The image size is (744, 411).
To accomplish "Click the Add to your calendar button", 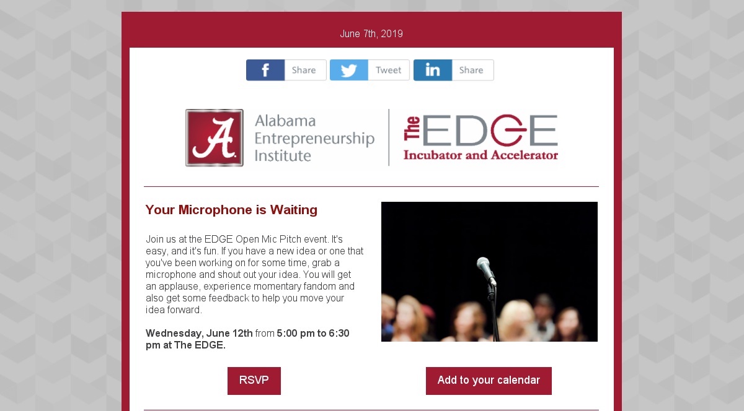I will 489,381.
